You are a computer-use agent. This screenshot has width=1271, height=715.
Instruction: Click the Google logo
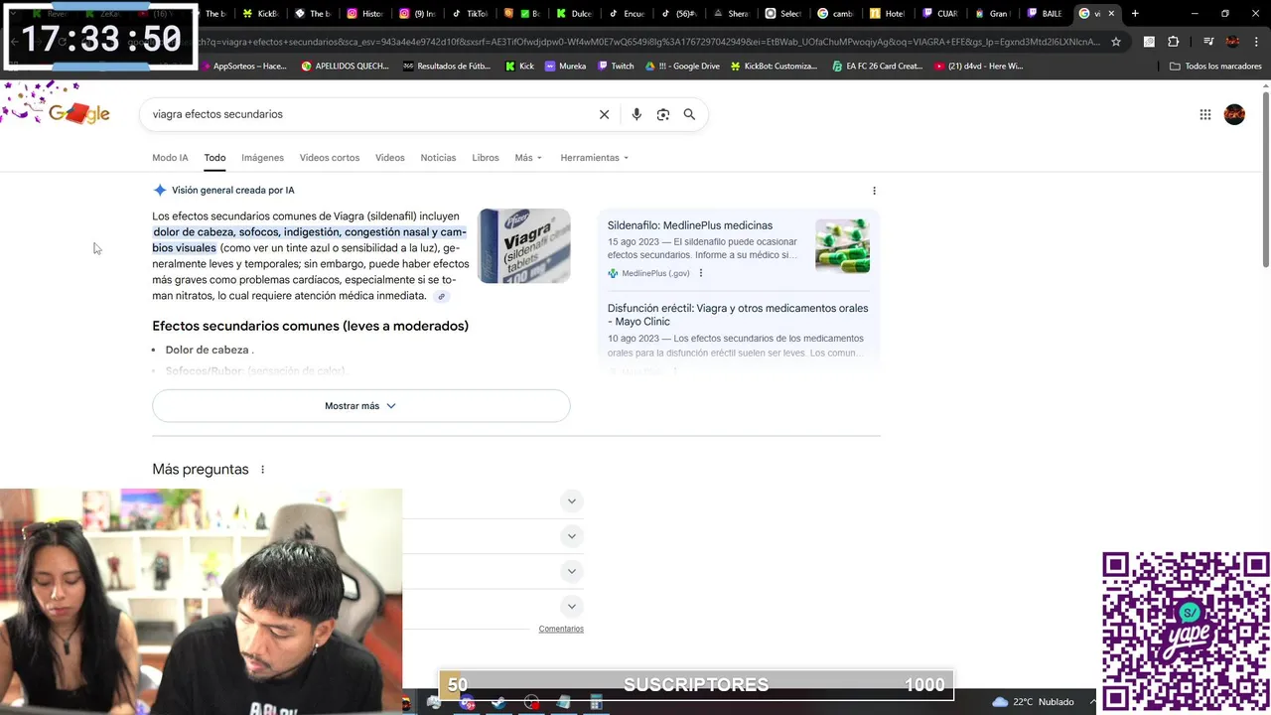78,113
